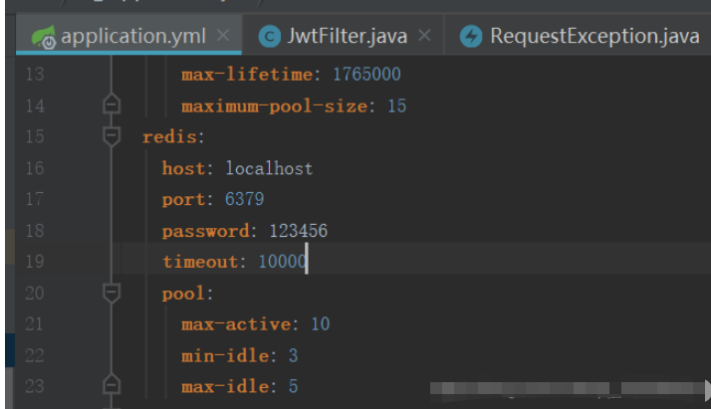
Task: Close the JwtFilter.java tab
Action: 424,38
